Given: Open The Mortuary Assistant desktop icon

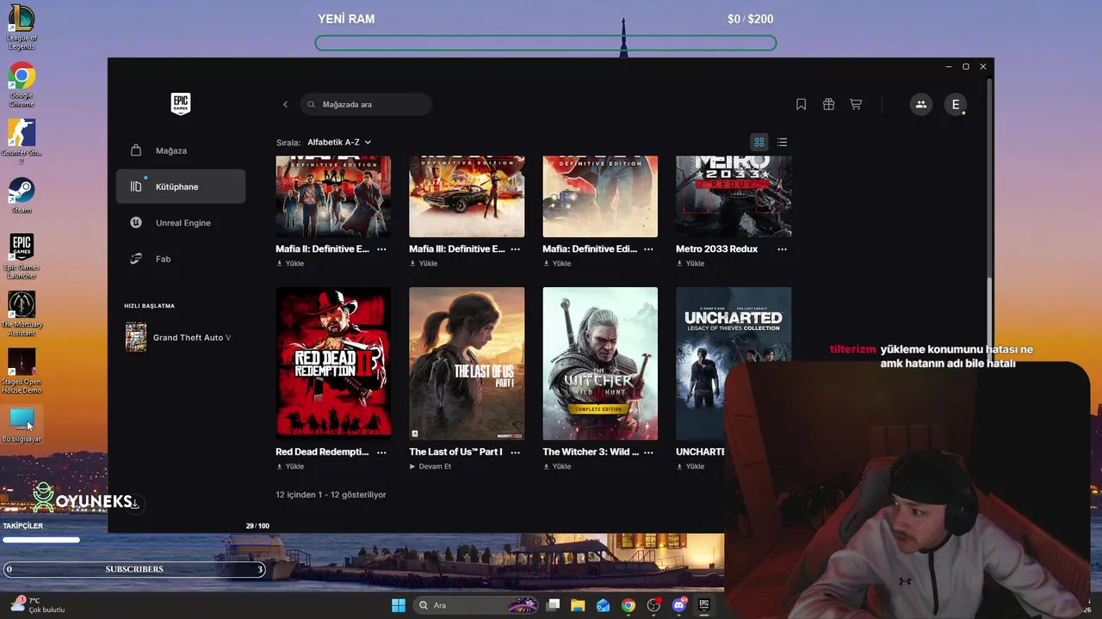Looking at the screenshot, I should (x=22, y=314).
